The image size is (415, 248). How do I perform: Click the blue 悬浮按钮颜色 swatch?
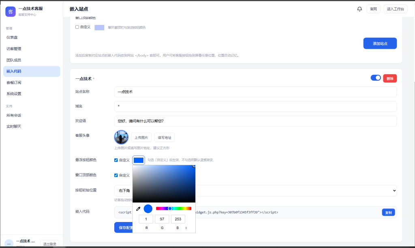click(139, 160)
